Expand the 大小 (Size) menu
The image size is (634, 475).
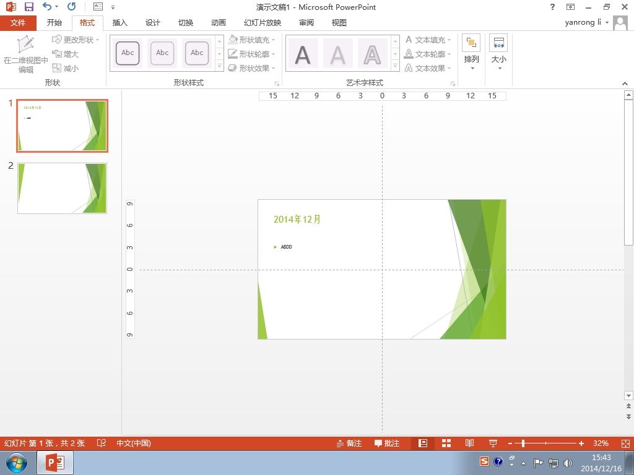(499, 53)
